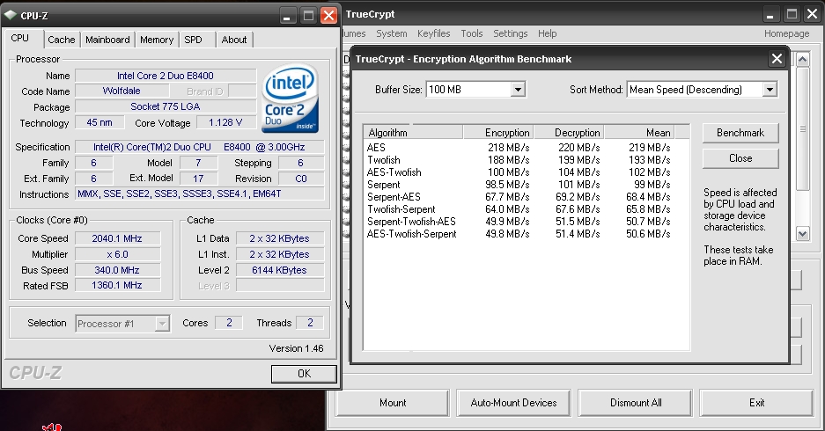Click the Intel Core 2 Duo logo
Image resolution: width=825 pixels, height=431 pixels.
[x=290, y=99]
